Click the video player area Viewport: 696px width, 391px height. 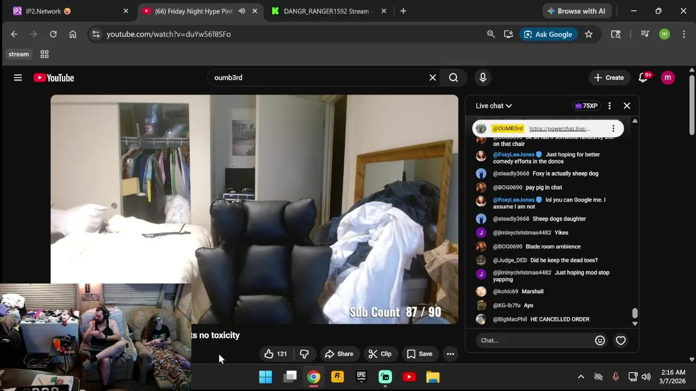click(x=254, y=209)
